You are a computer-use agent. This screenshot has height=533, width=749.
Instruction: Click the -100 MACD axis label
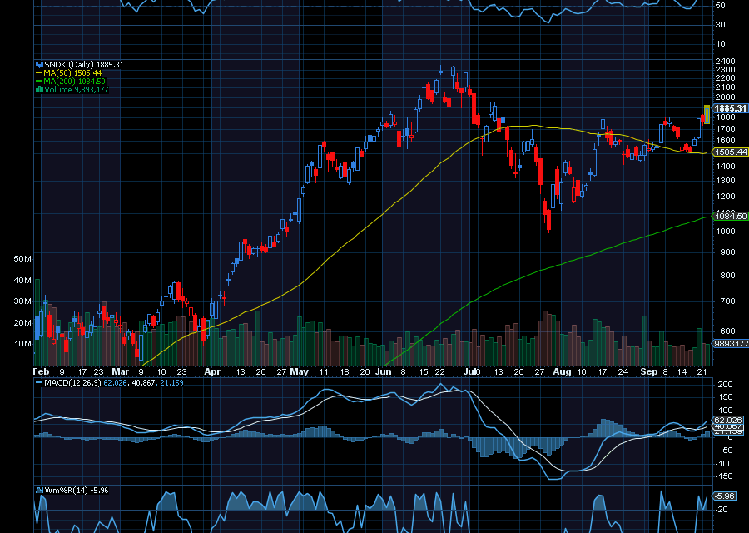724,463
